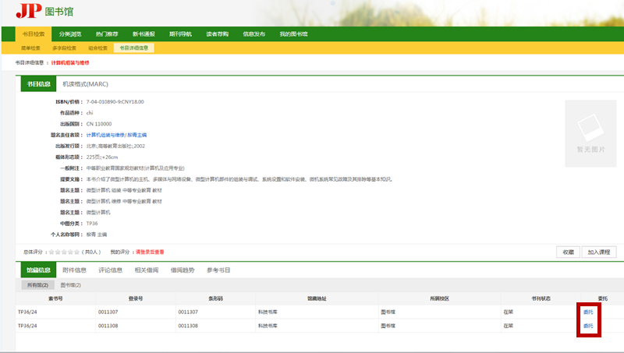Click the 收藏 button
Screen dimensions: 624x353
568,252
